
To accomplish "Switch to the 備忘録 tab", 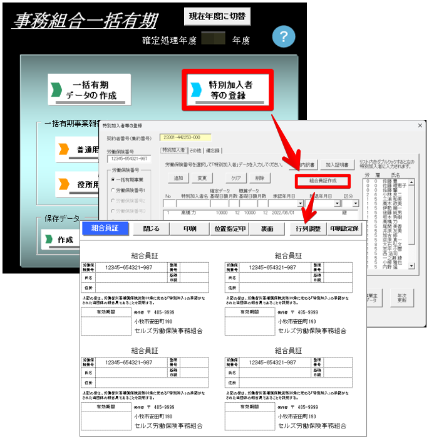I will click(x=213, y=151).
